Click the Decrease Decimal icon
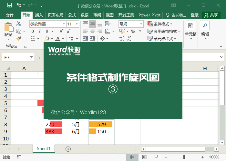The width and height of the screenshot is (226, 161). coord(129,38)
